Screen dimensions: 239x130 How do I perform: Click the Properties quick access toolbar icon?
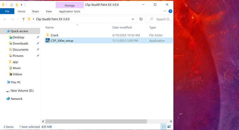click(x=11, y=5)
